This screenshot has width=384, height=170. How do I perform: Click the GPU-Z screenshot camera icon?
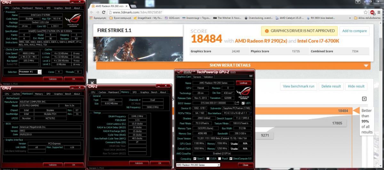coord(251,77)
